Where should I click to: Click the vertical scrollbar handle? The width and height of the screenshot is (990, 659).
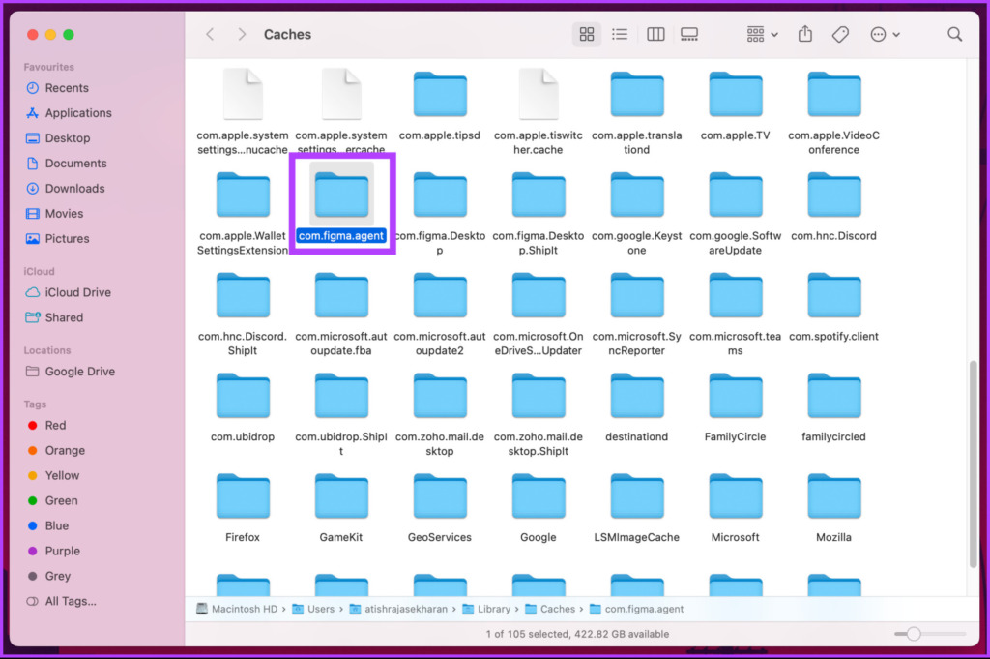[x=973, y=464]
